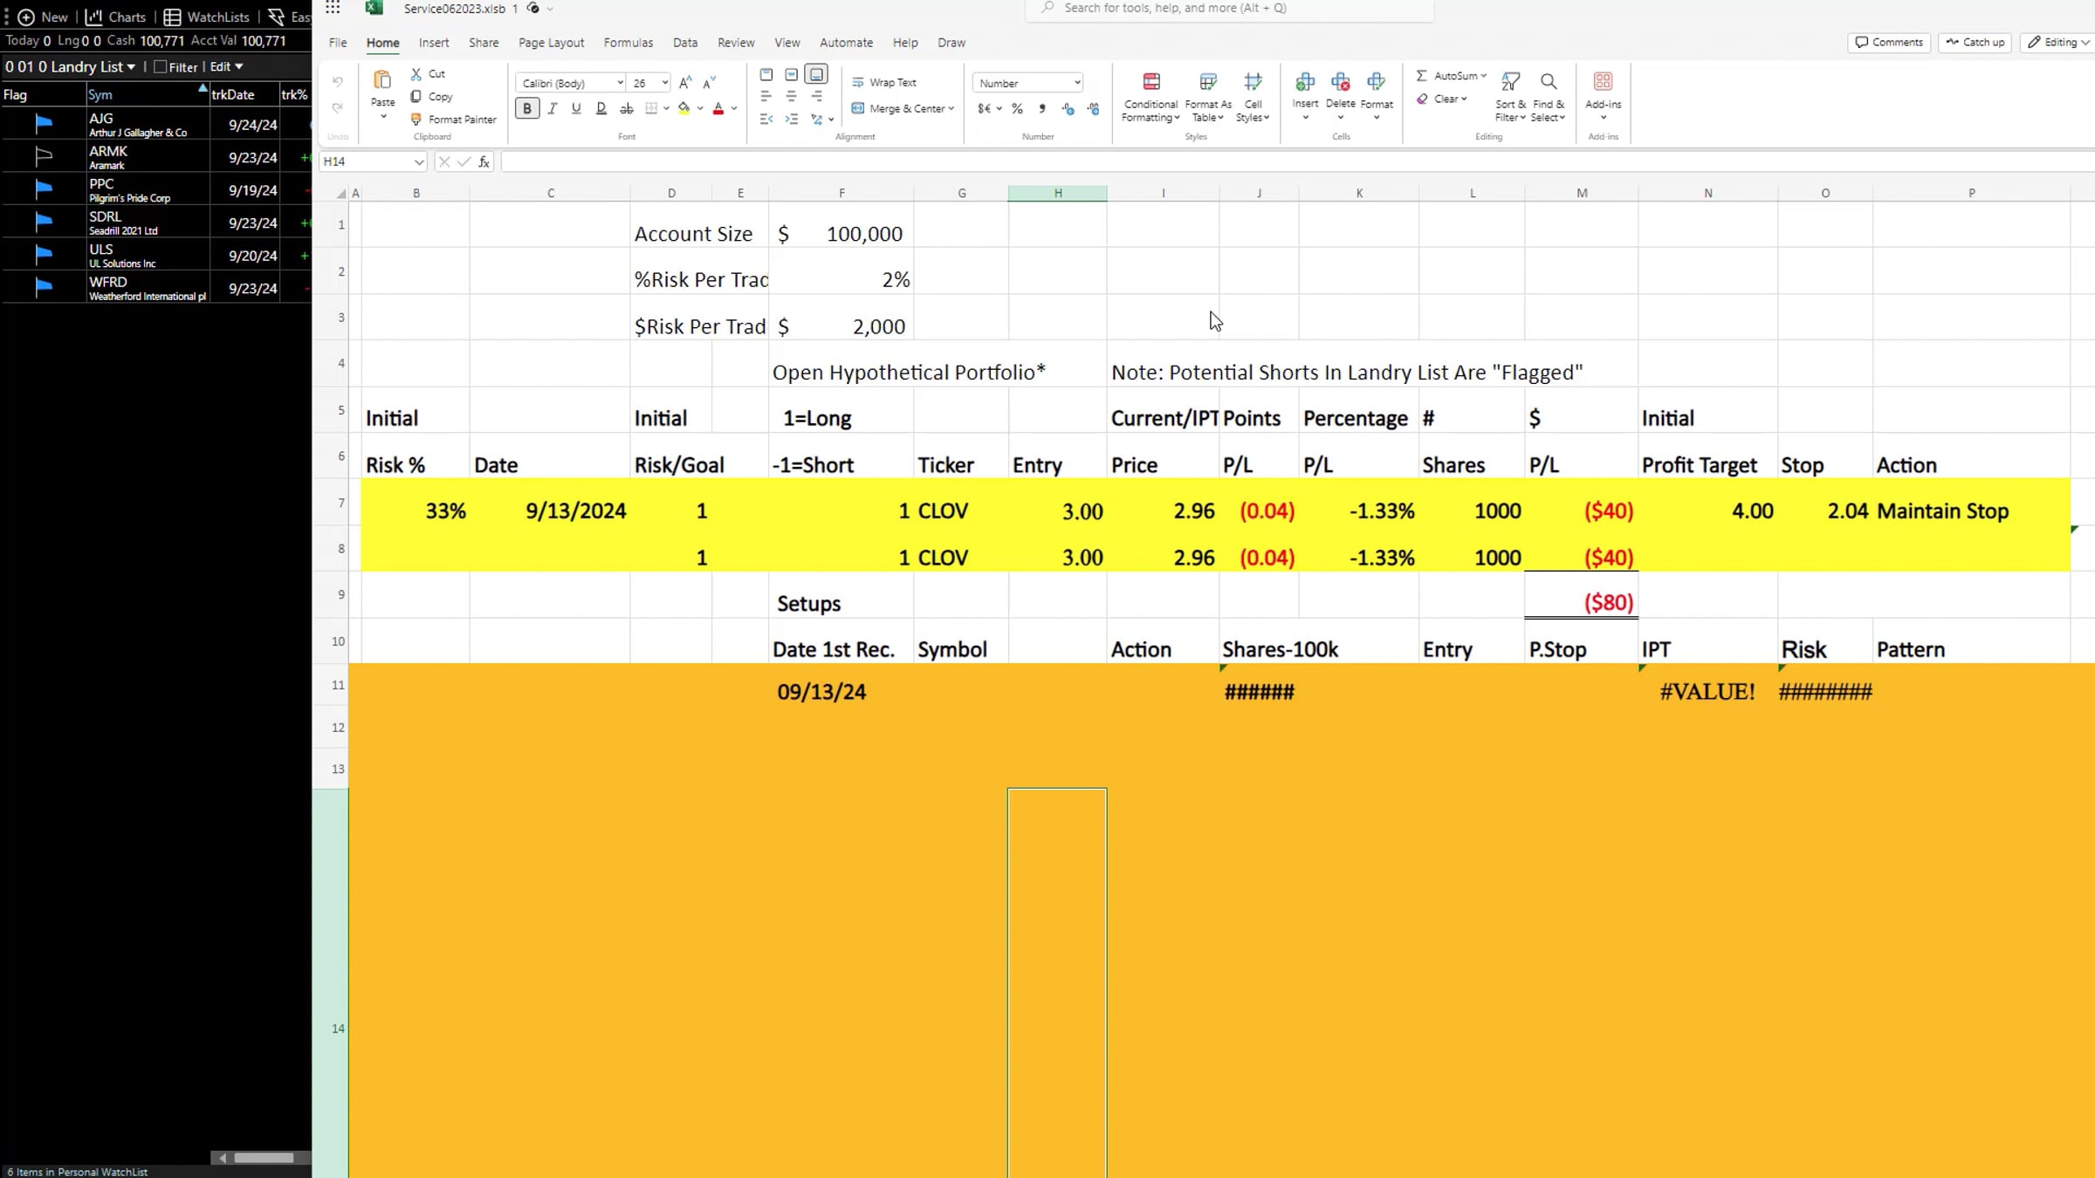The width and height of the screenshot is (2095, 1178).
Task: Apply comma style number format
Action: pyautogui.click(x=1042, y=109)
